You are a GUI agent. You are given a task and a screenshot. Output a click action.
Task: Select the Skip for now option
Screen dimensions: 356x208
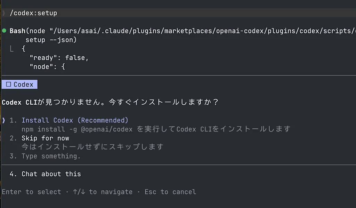pyautogui.click(x=45, y=138)
